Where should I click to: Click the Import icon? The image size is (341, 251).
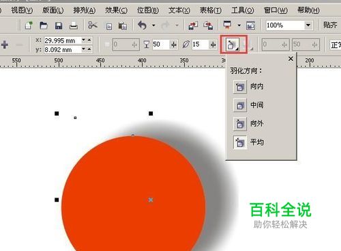194,25
